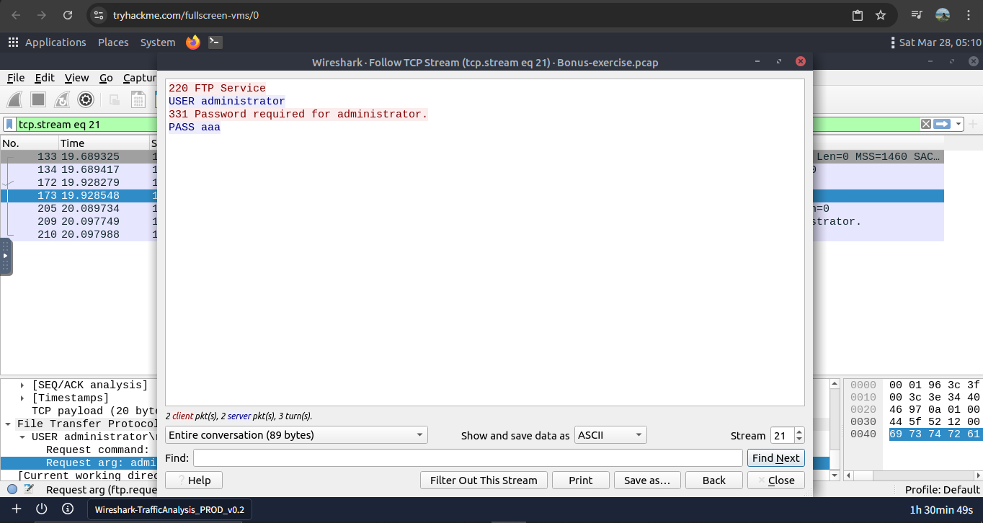Open Wireshark File menu

[16, 78]
